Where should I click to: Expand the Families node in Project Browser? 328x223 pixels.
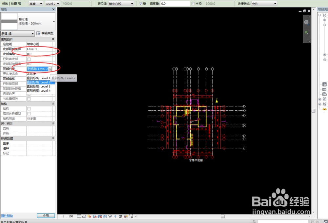pos(319,99)
